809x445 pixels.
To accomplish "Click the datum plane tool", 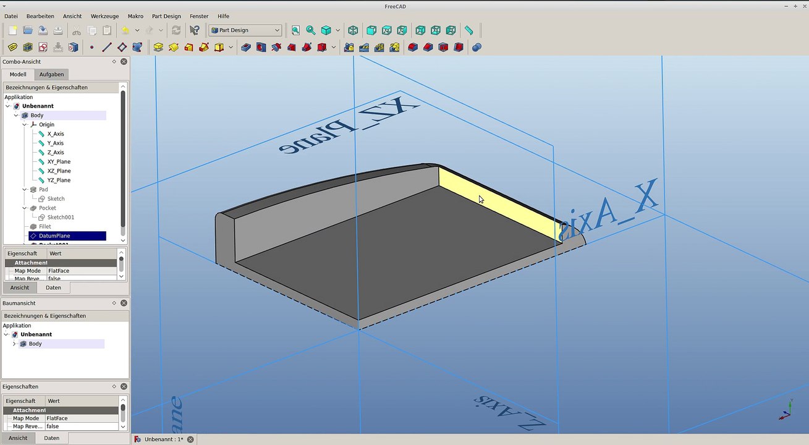I will (122, 47).
